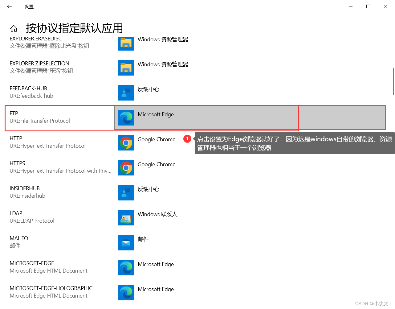This screenshot has height=309, width=395.
Task: Select the Windows 联系人 icon for LDAP
Action: pyautogui.click(x=126, y=218)
